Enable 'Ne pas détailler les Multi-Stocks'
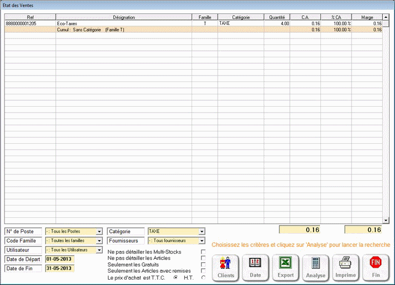Screen dimensions: 395x285 [x=203, y=252]
